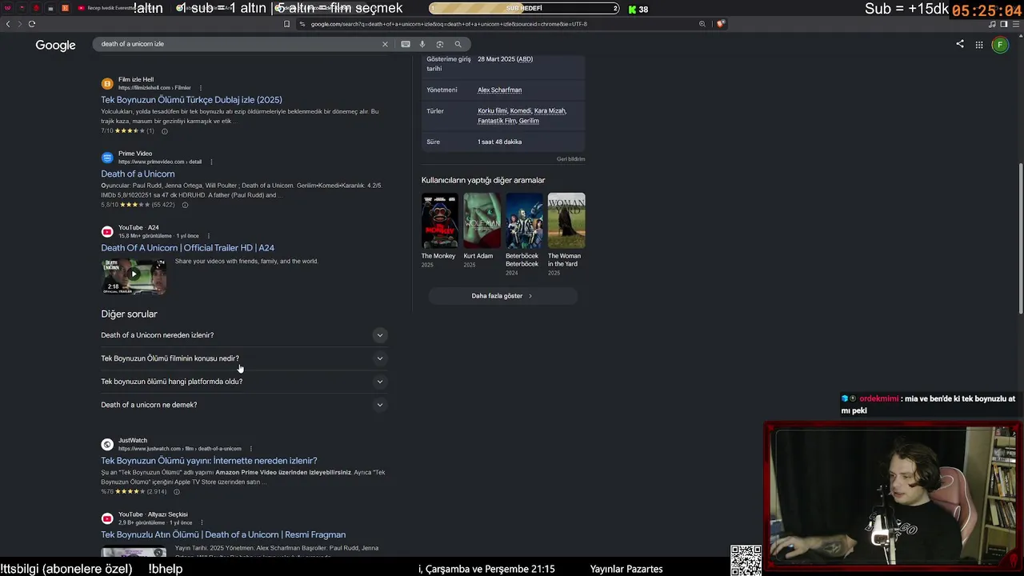Open more options for Prime Video result
This screenshot has width=1024, height=576.
click(211, 162)
